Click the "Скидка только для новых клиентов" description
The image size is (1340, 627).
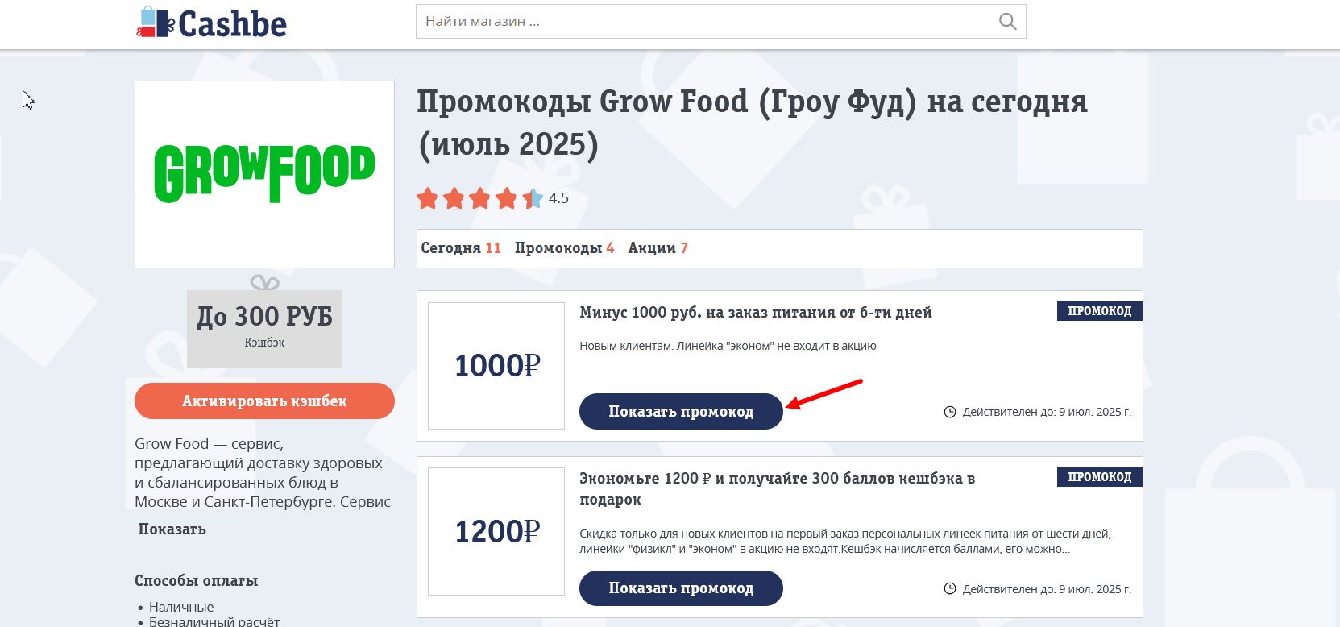point(844,541)
